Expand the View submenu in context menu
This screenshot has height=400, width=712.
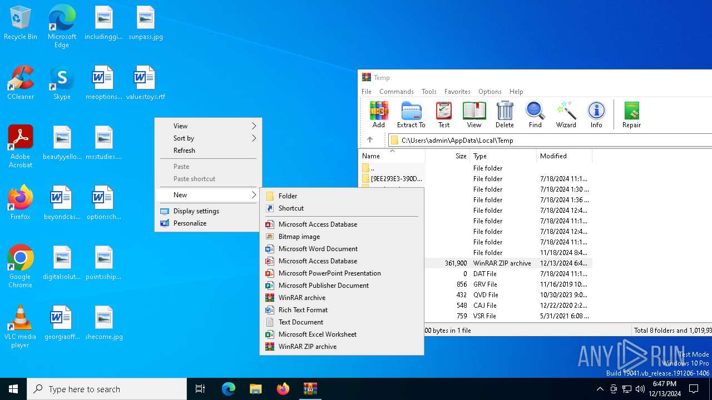pos(208,126)
